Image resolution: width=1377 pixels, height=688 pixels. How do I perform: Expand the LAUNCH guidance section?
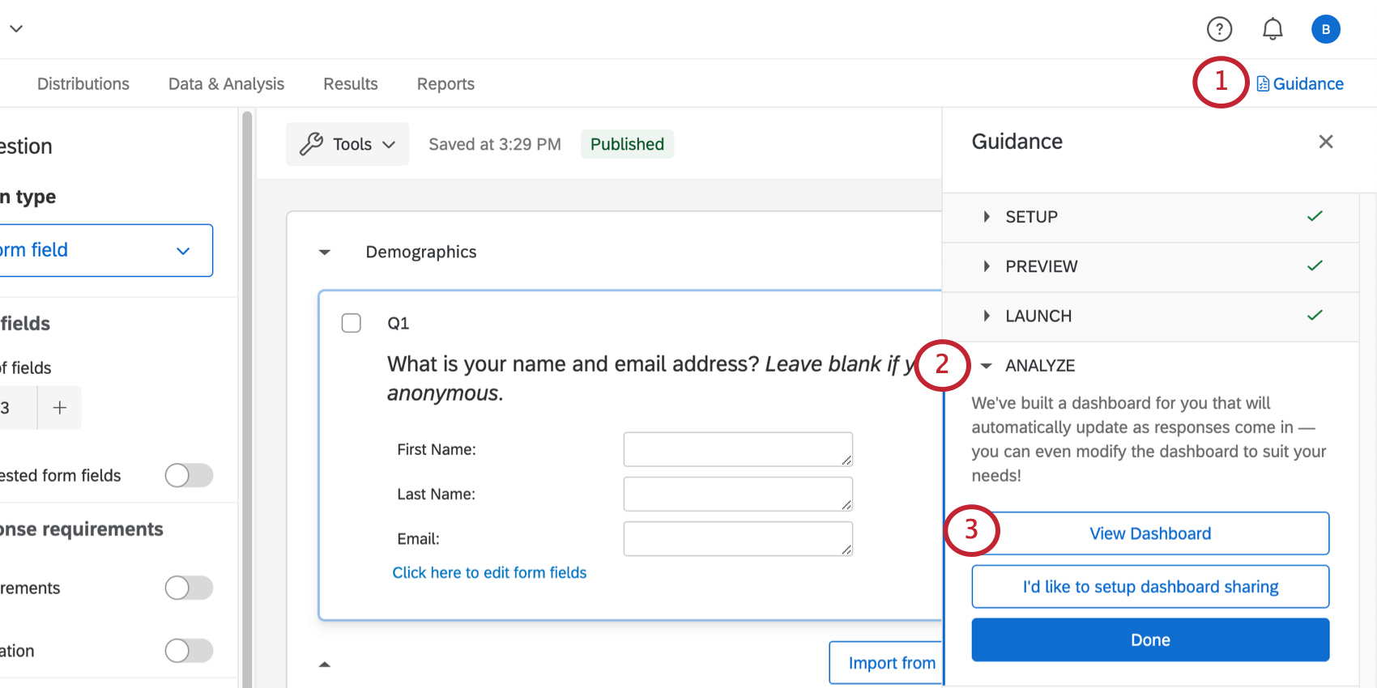tap(987, 316)
